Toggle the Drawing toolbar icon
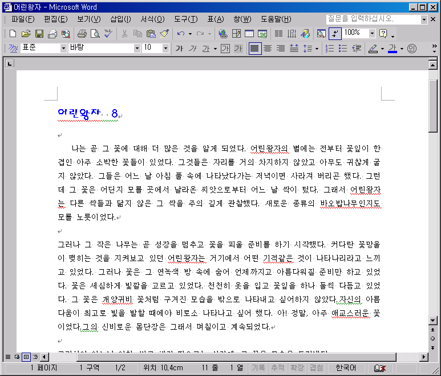The height and width of the screenshot is (376, 441). pyautogui.click(x=305, y=34)
